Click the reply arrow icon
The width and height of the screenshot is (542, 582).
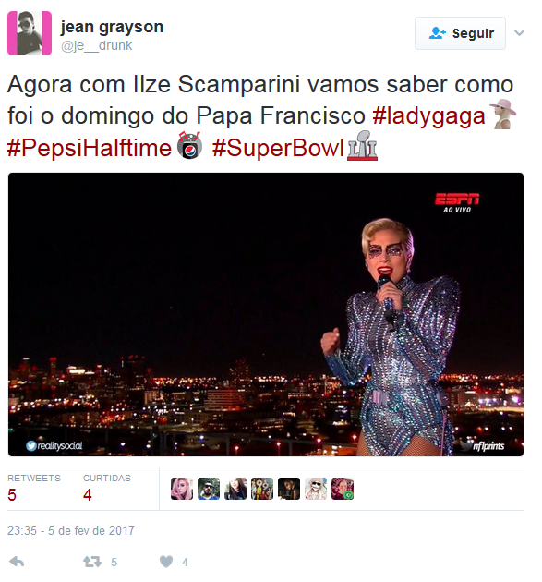click(17, 562)
